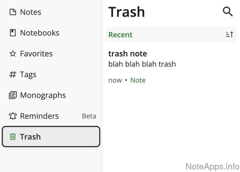Click the Reminders bell icon

pyautogui.click(x=13, y=116)
